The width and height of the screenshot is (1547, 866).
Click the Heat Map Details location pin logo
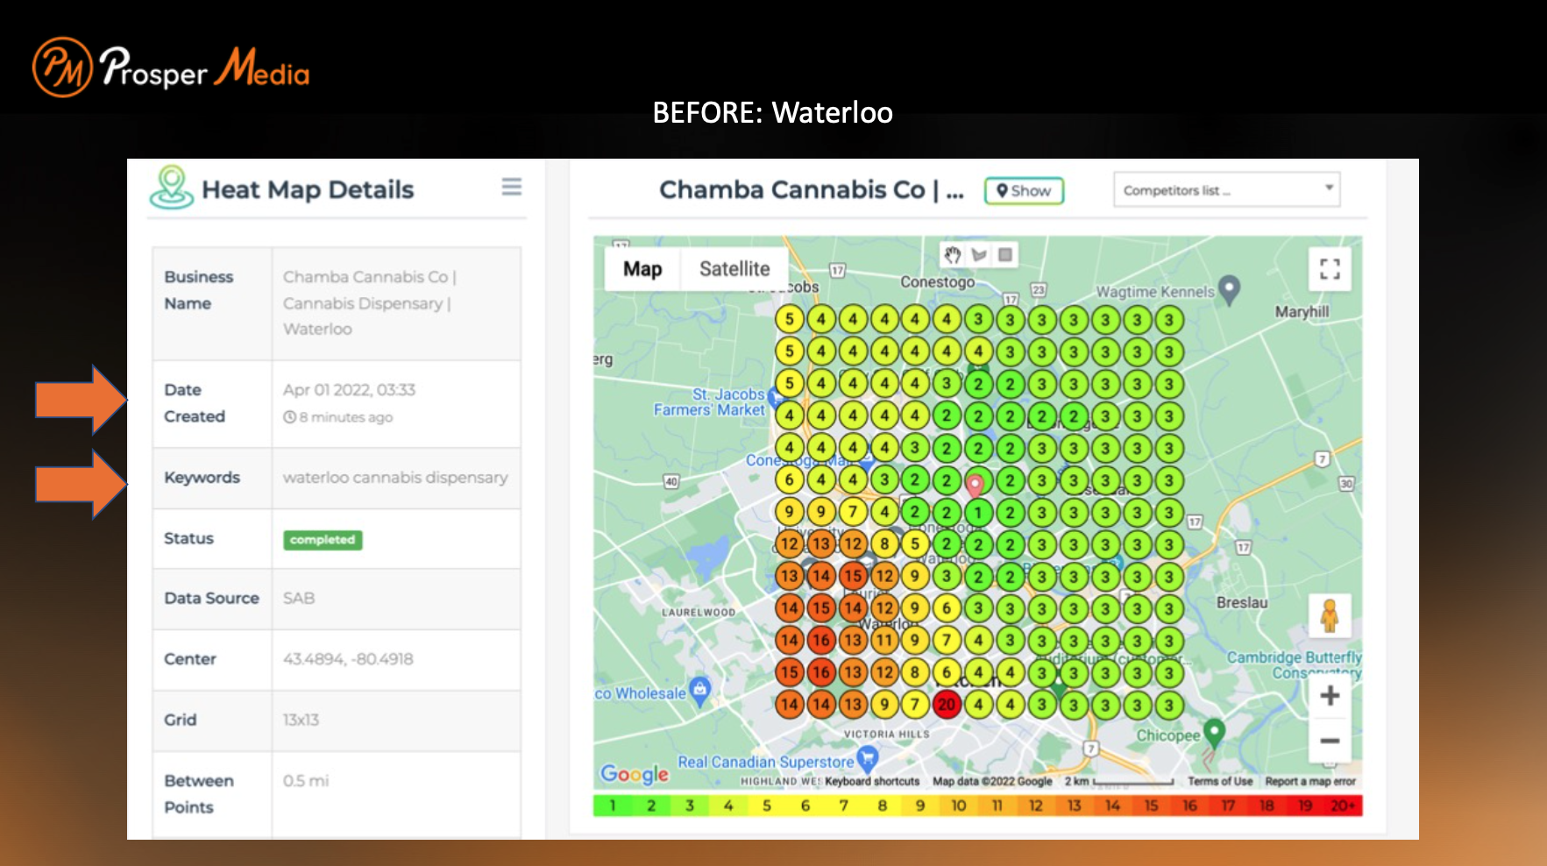(x=172, y=188)
